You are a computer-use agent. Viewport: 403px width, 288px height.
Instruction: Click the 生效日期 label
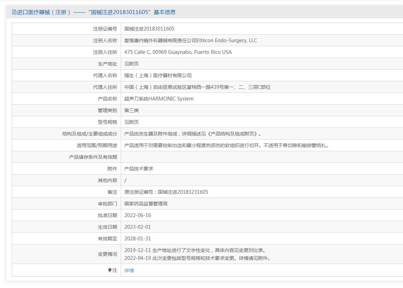click(x=107, y=227)
